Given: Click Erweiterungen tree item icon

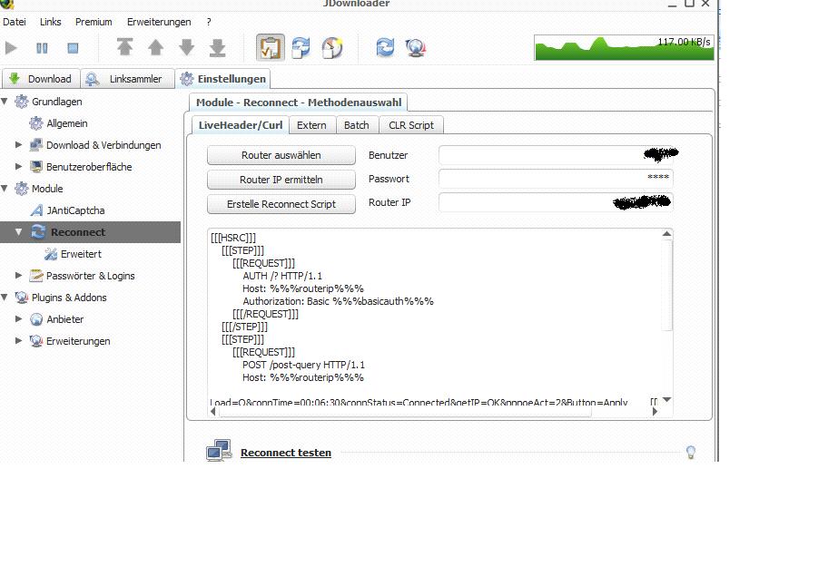Looking at the screenshot, I should 35,341.
